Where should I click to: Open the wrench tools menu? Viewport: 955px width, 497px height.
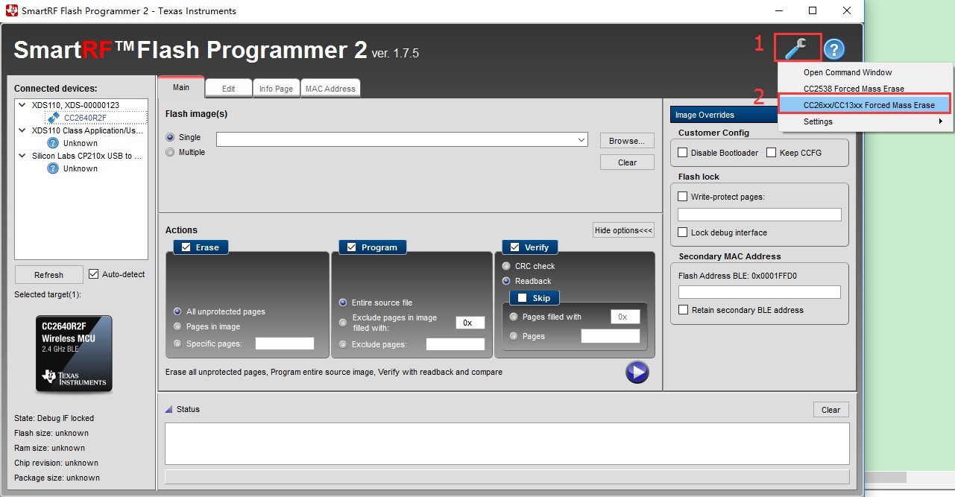click(797, 48)
